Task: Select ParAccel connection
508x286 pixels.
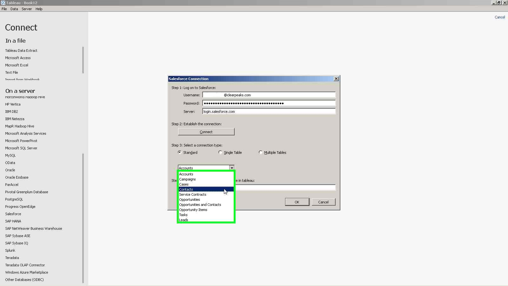Action: click(12, 185)
